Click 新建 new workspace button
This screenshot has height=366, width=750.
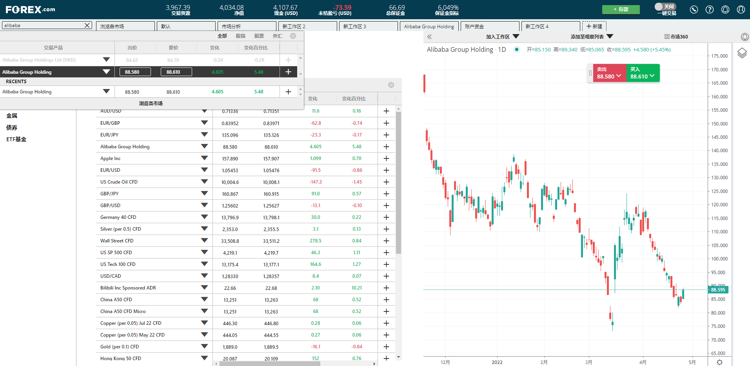pyautogui.click(x=594, y=26)
